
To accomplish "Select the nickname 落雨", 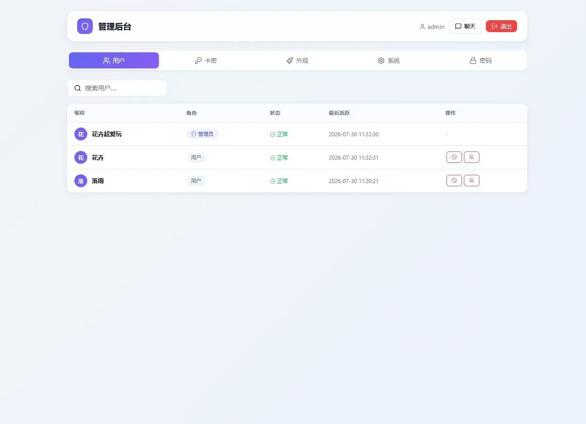I will pyautogui.click(x=98, y=181).
